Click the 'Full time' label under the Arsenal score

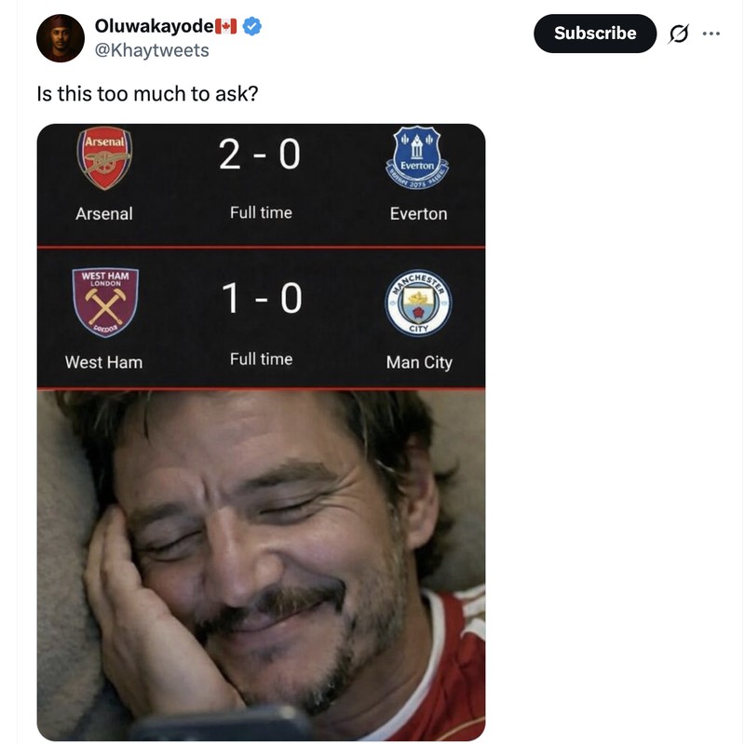[259, 213]
